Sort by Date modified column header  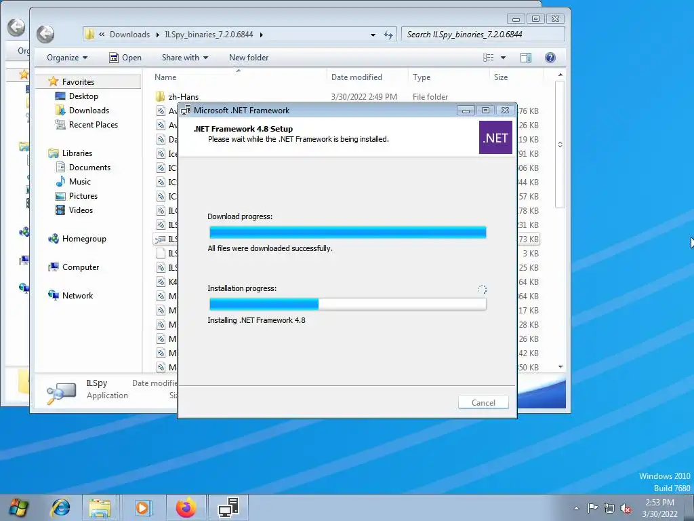356,77
